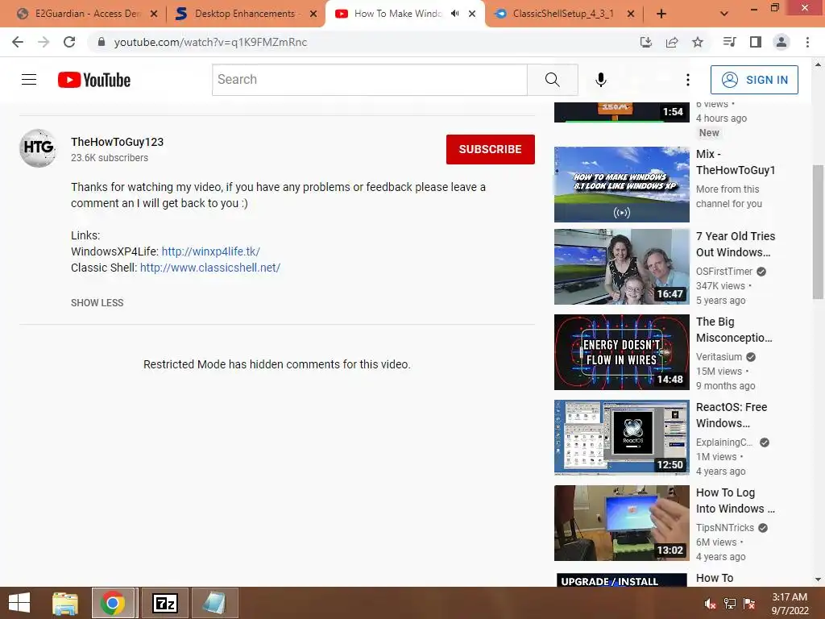Go to YouTube home via logo
Image resolution: width=825 pixels, height=619 pixels.
point(94,80)
